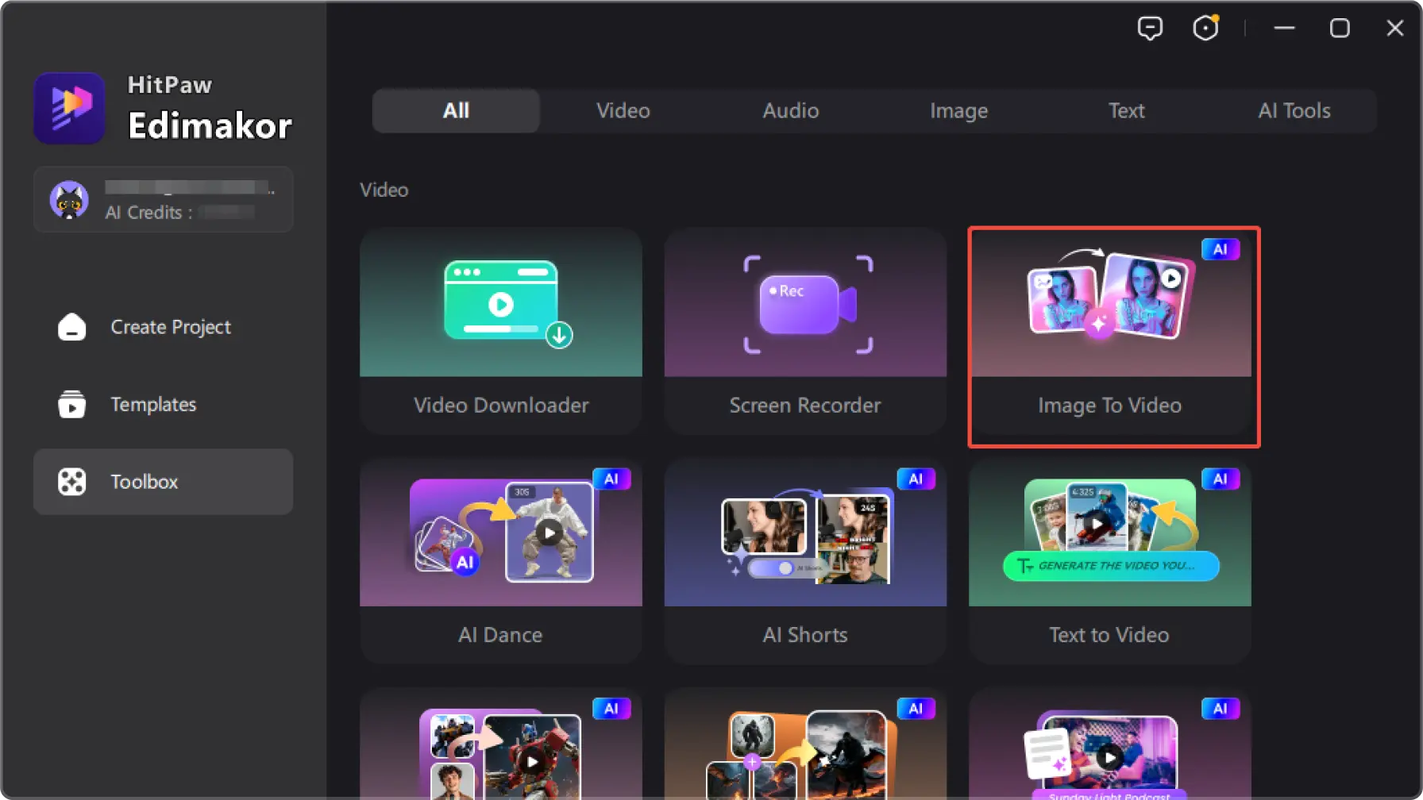Click the Templates sidebar icon
Viewport: 1423px width, 800px height.
[x=71, y=404]
